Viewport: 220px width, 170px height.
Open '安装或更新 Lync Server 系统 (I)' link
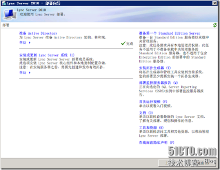coord(47,55)
